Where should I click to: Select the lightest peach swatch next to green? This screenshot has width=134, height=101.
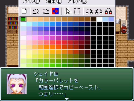(x=29, y=19)
